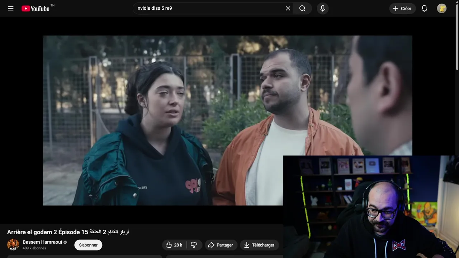Subscribe with S'abonner button
This screenshot has width=459, height=258.
coord(88,245)
